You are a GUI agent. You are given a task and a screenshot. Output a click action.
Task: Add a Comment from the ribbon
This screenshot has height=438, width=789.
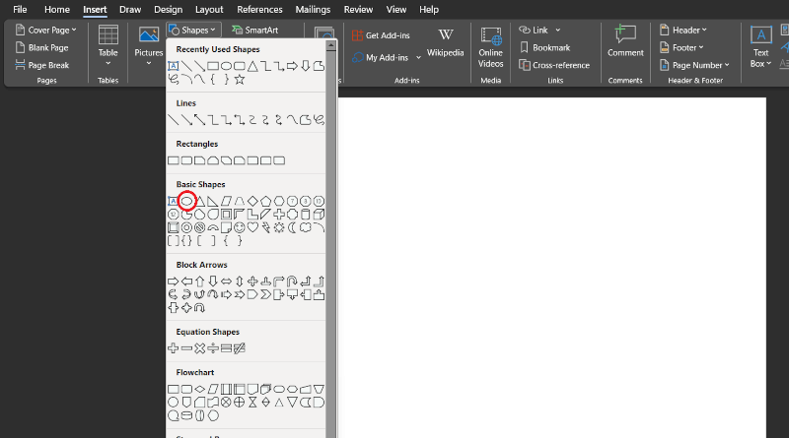click(625, 42)
